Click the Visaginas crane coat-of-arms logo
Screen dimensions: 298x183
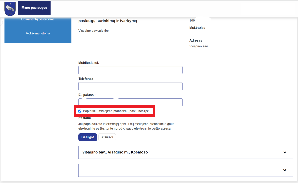coord(10,9)
